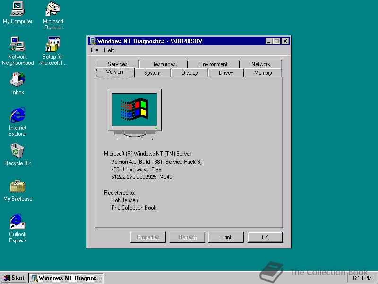
Task: Click the Windows NT Diagnos... taskbar button
Action: click(66, 278)
